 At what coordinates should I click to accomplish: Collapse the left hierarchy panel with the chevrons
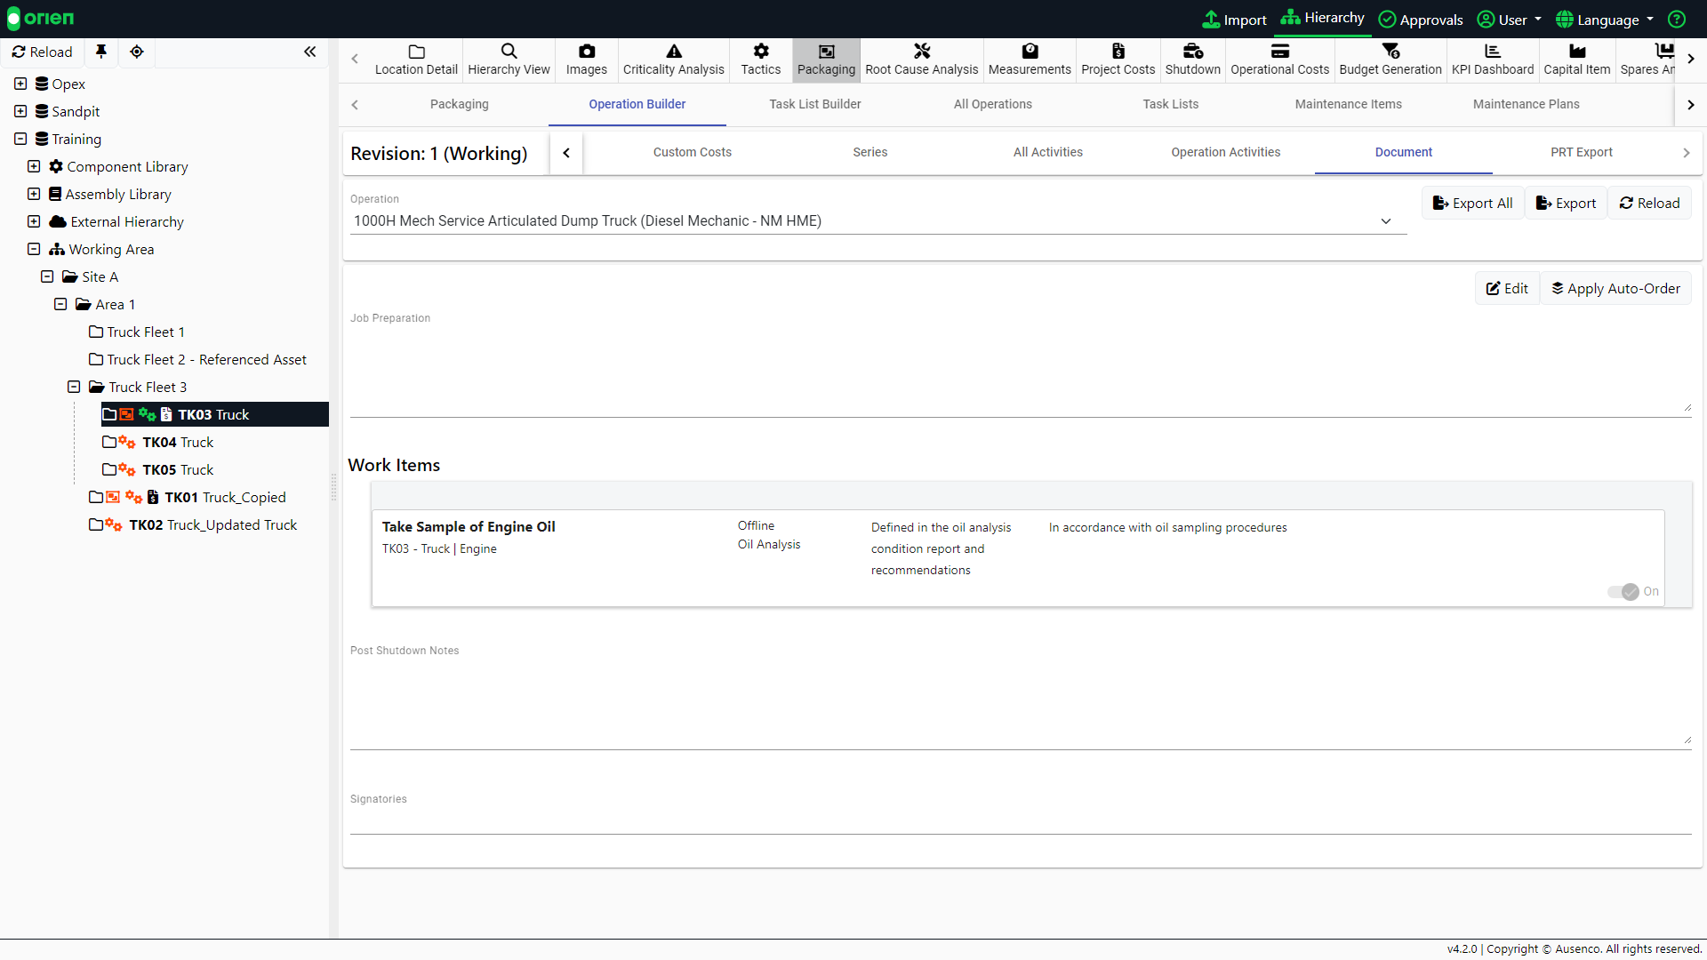pyautogui.click(x=309, y=52)
